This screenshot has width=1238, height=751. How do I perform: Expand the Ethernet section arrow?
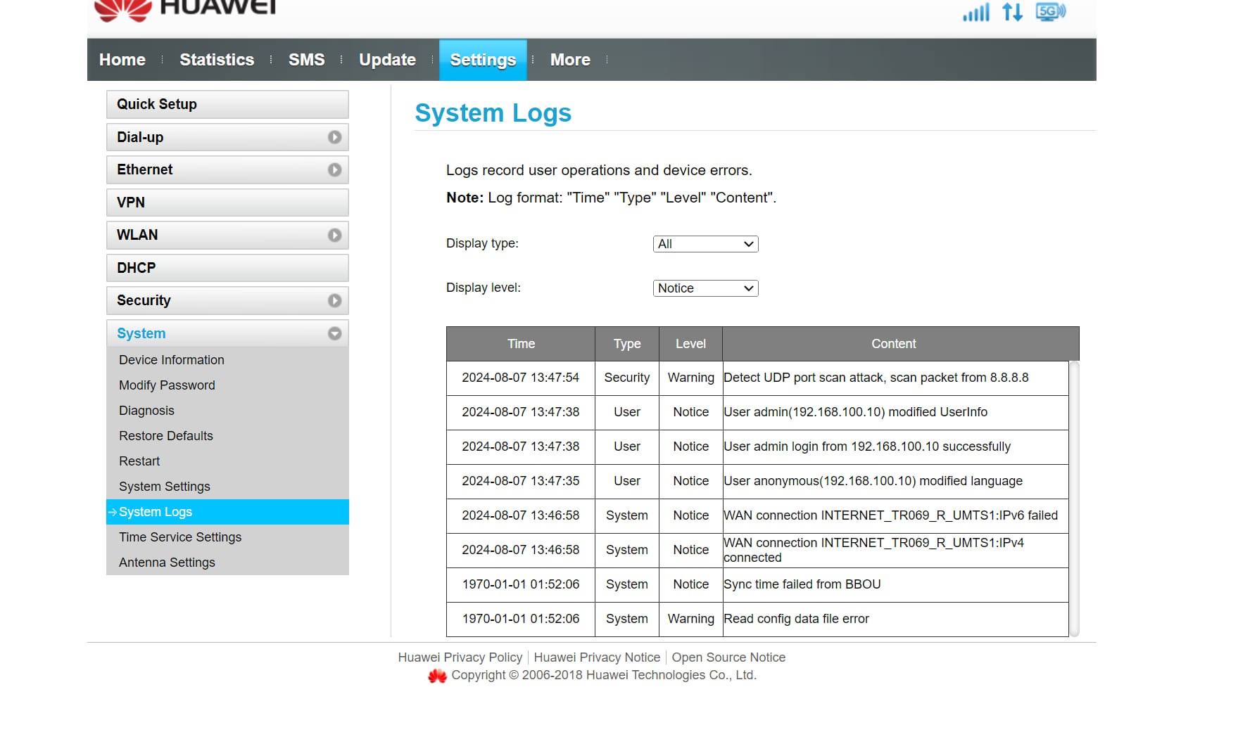coord(334,169)
